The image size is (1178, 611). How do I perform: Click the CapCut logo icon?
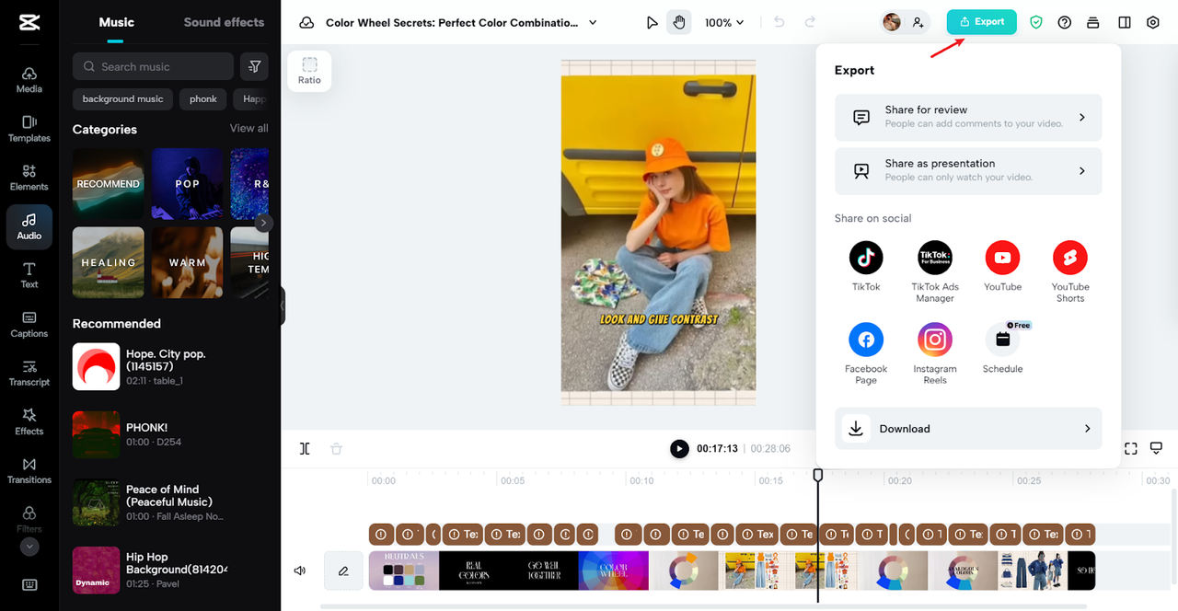[x=29, y=22]
